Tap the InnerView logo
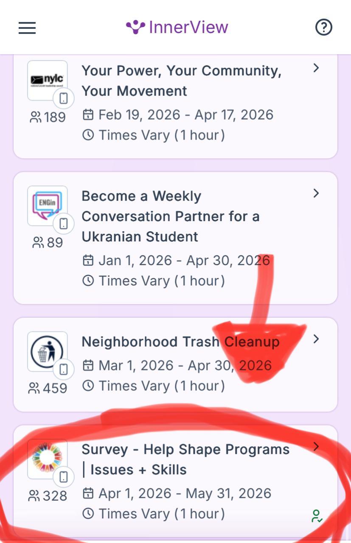This screenshot has width=351, height=543. [x=177, y=27]
